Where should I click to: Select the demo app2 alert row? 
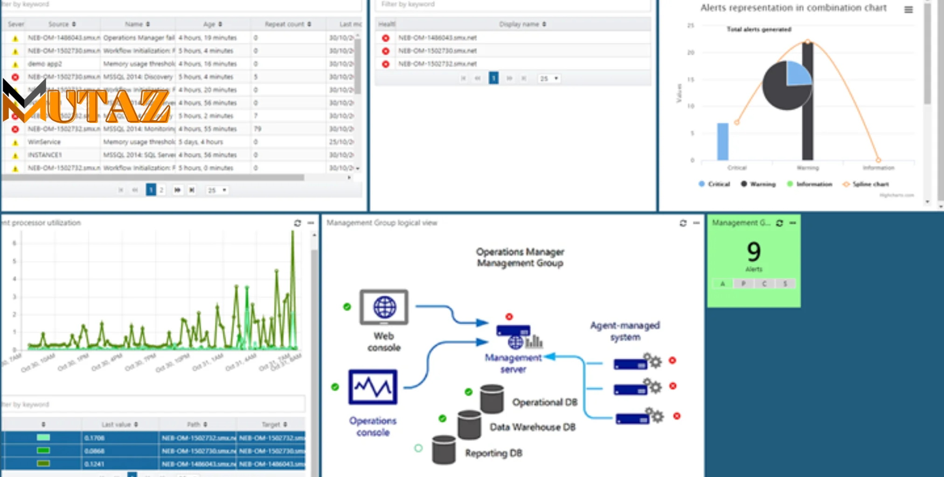click(x=177, y=64)
